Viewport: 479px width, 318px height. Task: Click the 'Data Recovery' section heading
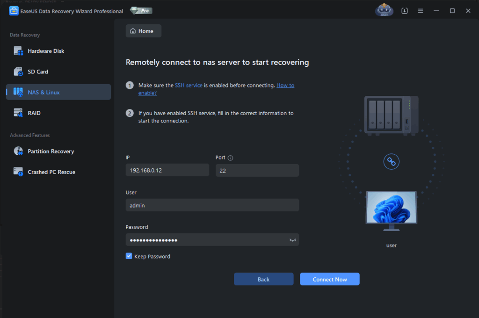(25, 35)
